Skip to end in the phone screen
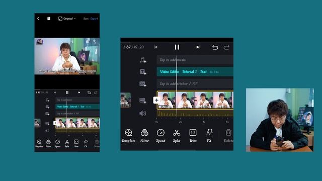The width and height of the screenshot is (322, 181). [x=79, y=93]
